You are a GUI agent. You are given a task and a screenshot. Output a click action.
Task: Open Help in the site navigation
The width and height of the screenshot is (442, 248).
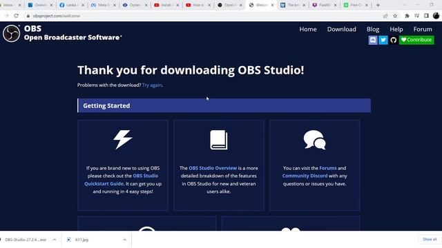[x=396, y=29]
